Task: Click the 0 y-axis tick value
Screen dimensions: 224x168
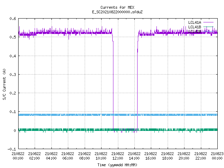Action: pyautogui.click(x=15, y=131)
